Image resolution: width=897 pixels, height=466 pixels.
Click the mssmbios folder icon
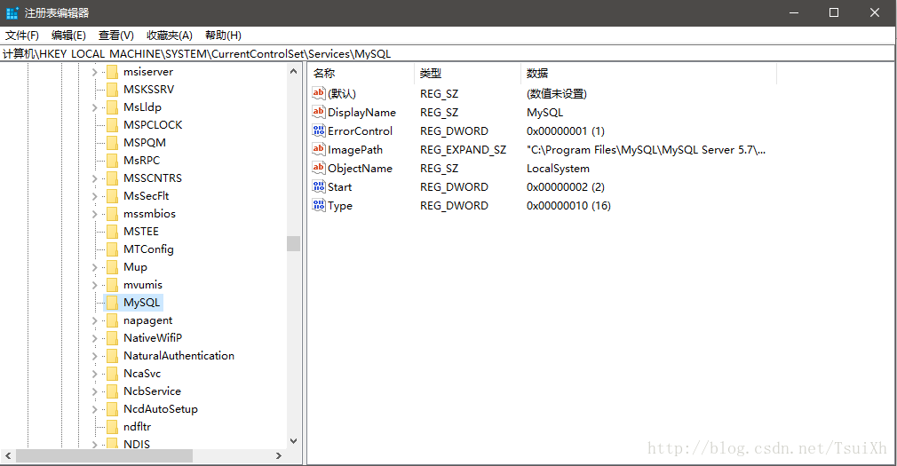pyautogui.click(x=112, y=214)
